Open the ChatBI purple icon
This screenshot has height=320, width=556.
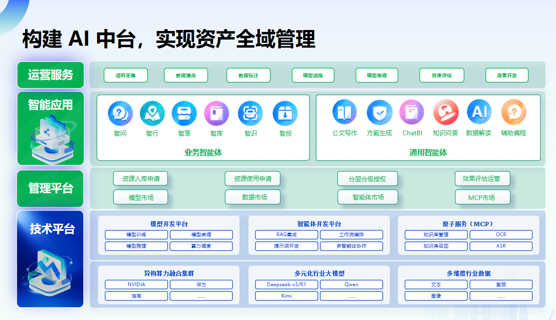pyautogui.click(x=412, y=112)
